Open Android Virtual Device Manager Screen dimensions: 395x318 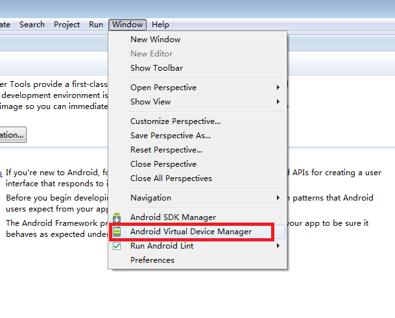pos(197,232)
